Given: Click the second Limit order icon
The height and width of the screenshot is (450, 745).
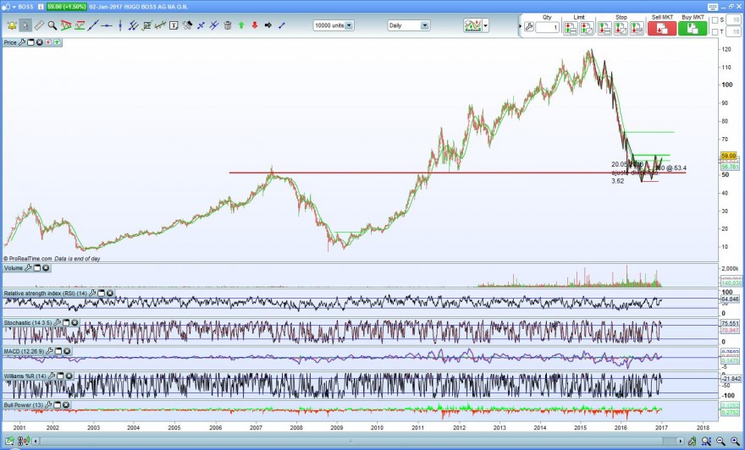Looking at the screenshot, I should (587, 28).
